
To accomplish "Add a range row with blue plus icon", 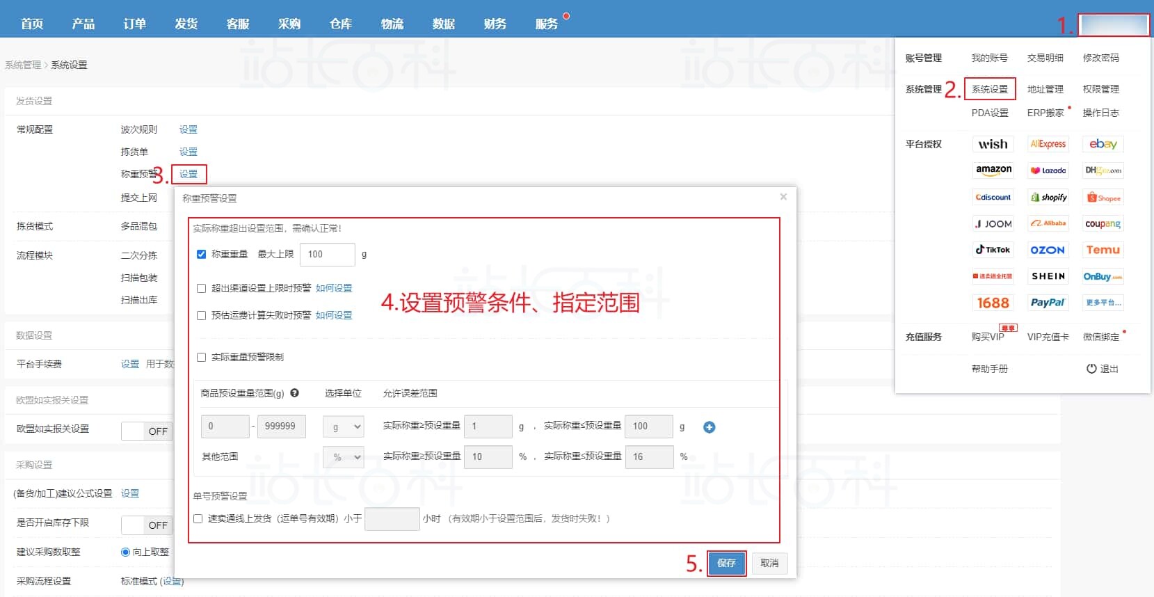I will click(709, 427).
